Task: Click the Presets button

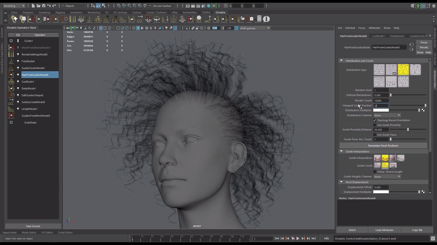Action: coord(424,47)
